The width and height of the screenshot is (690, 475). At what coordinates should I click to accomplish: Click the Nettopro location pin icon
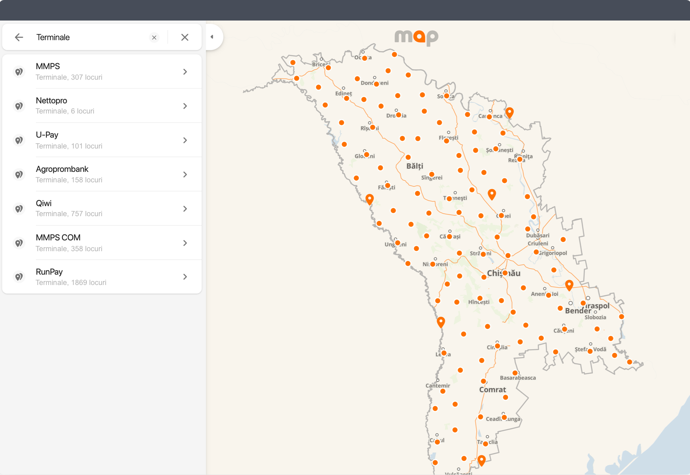click(19, 106)
